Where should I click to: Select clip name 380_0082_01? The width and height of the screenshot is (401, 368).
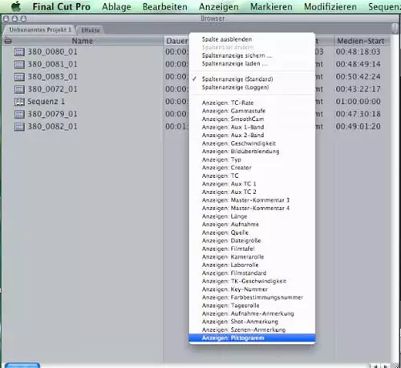tap(53, 127)
